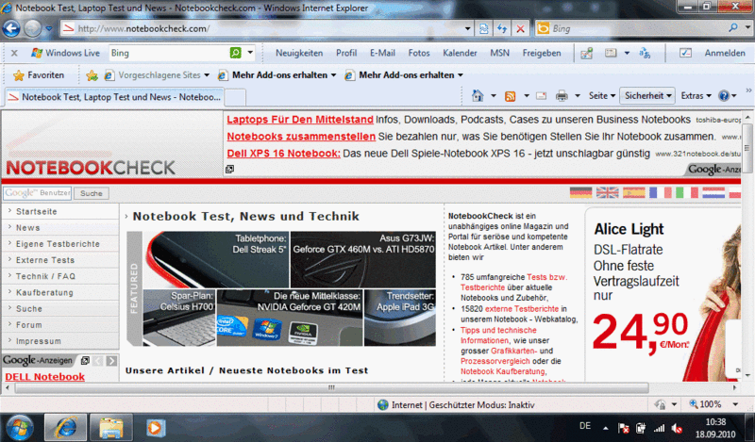
Task: Open search provider dropdown arrow
Action: point(747,28)
